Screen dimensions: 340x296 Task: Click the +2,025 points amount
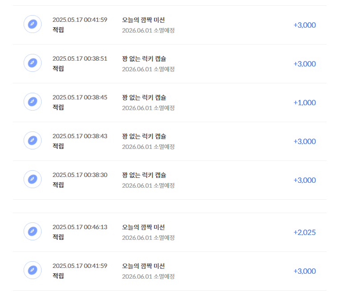[304, 233]
